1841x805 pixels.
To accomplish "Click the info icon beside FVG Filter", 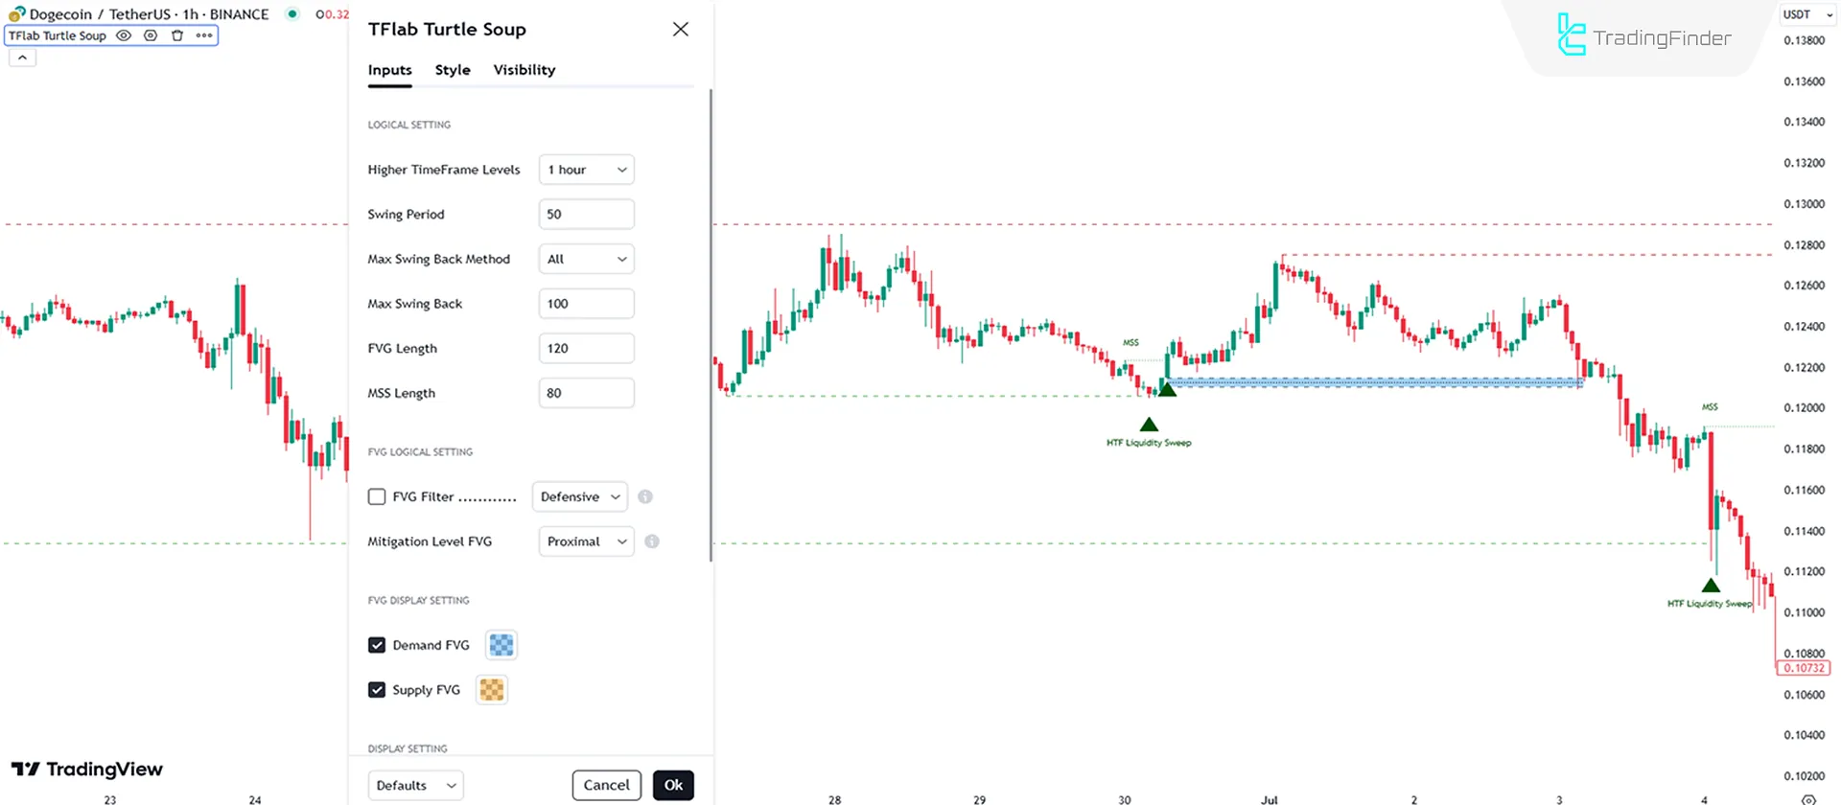I will click(x=645, y=496).
